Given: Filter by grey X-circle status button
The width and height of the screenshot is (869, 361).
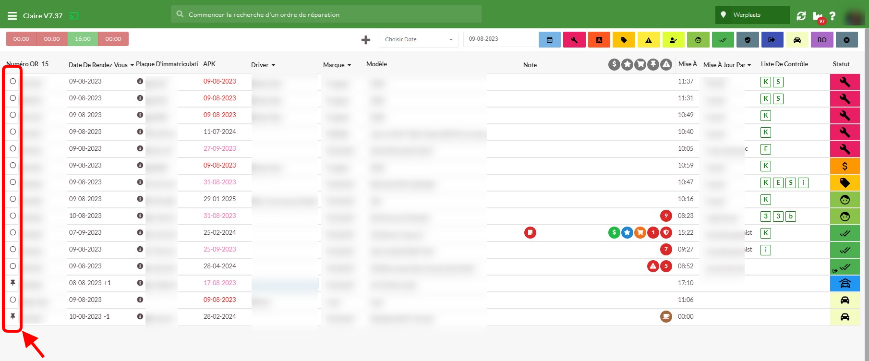Looking at the screenshot, I should click(847, 40).
